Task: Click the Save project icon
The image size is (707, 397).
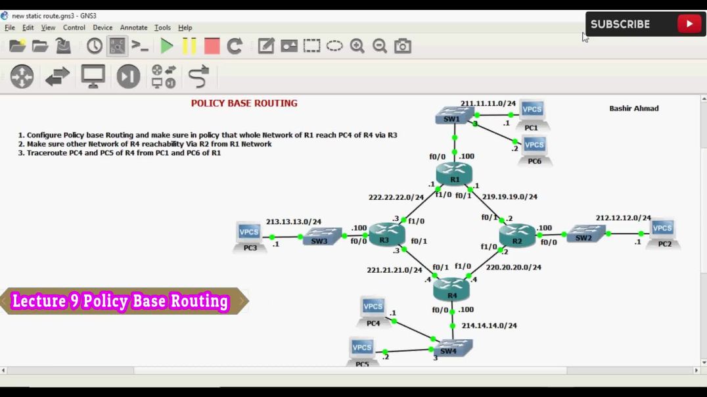Action: tap(63, 46)
